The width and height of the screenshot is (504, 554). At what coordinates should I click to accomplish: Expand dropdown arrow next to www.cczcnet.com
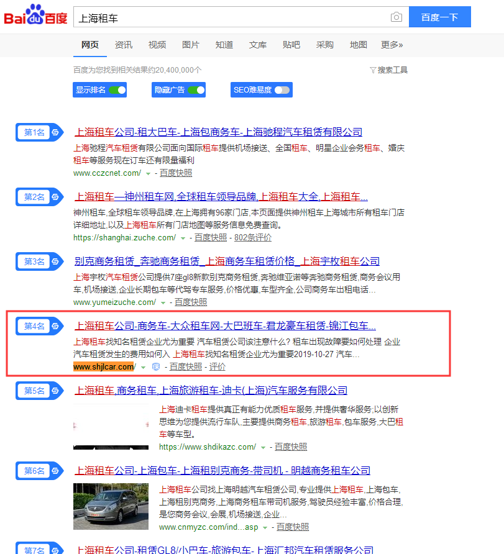coord(148,173)
